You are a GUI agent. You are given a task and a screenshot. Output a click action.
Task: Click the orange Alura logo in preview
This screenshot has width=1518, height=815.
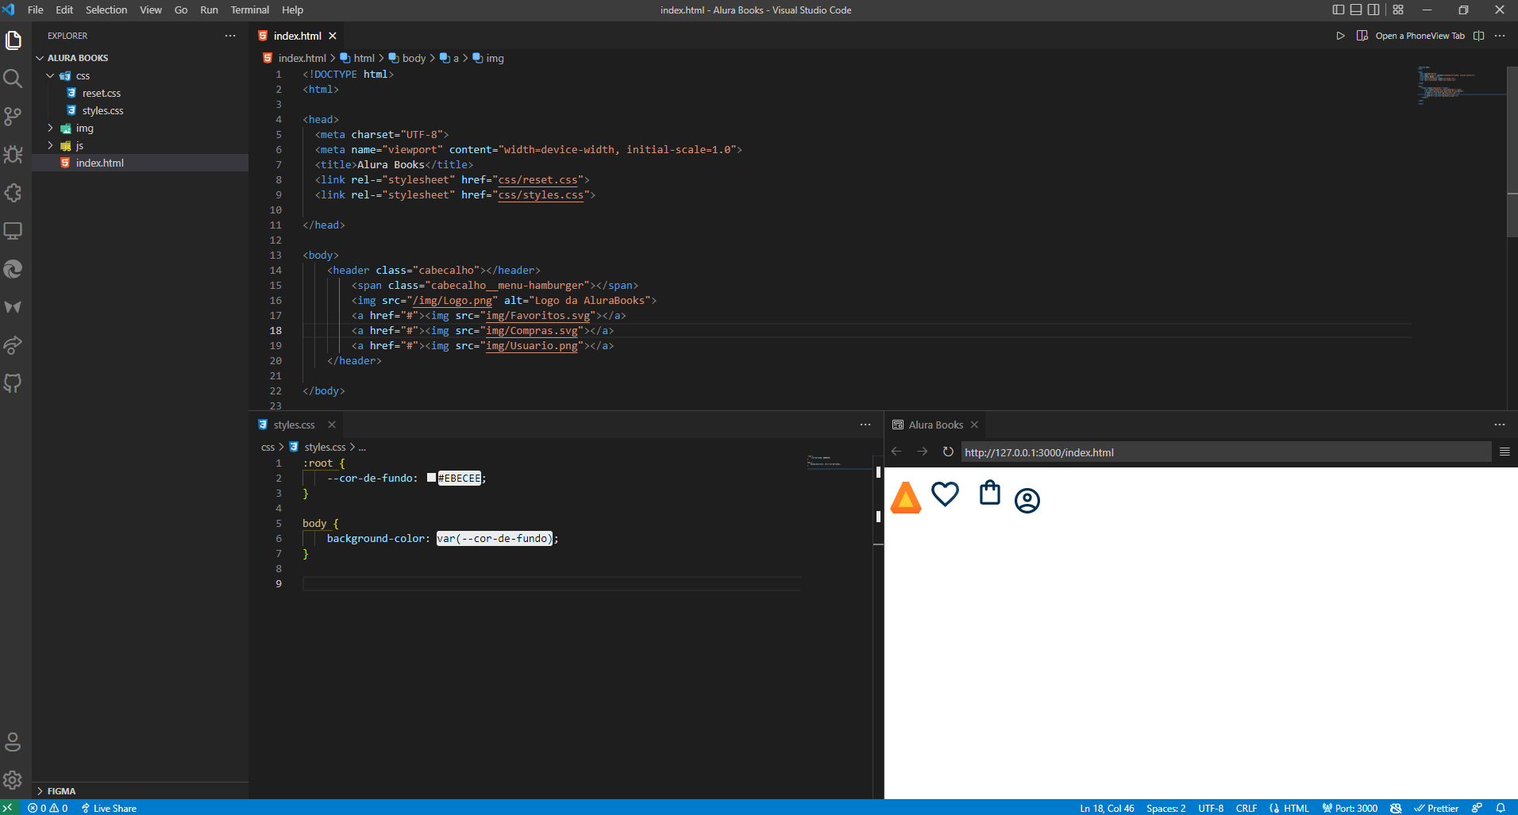pyautogui.click(x=906, y=498)
